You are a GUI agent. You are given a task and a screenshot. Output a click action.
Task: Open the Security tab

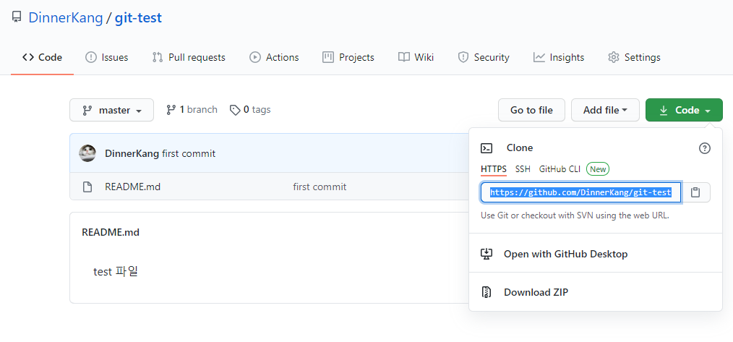[484, 58]
